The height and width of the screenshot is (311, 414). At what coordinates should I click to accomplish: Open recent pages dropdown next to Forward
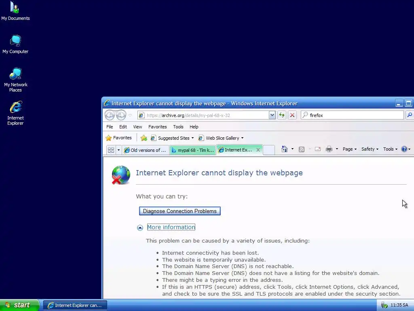(x=130, y=115)
